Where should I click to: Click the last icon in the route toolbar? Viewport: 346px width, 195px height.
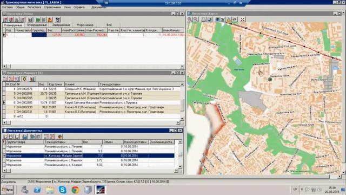point(32,79)
